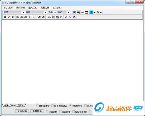Insert a horizontal line
Screen dimensions: 145x116
[x=83, y=12]
